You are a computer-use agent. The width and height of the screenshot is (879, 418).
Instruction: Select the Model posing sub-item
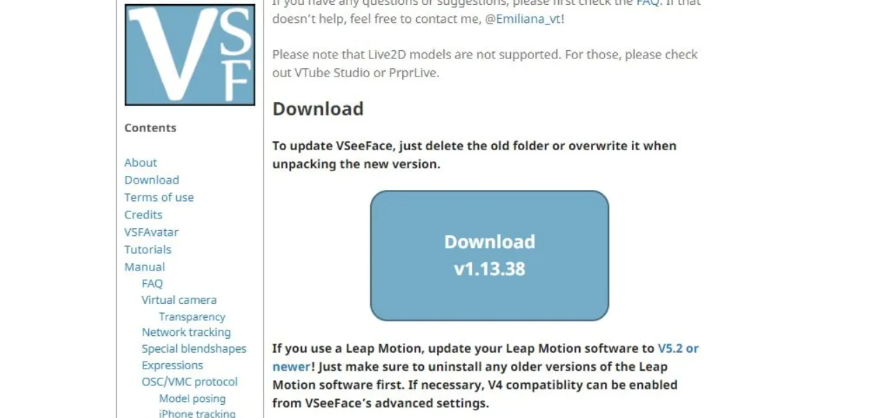point(193,399)
